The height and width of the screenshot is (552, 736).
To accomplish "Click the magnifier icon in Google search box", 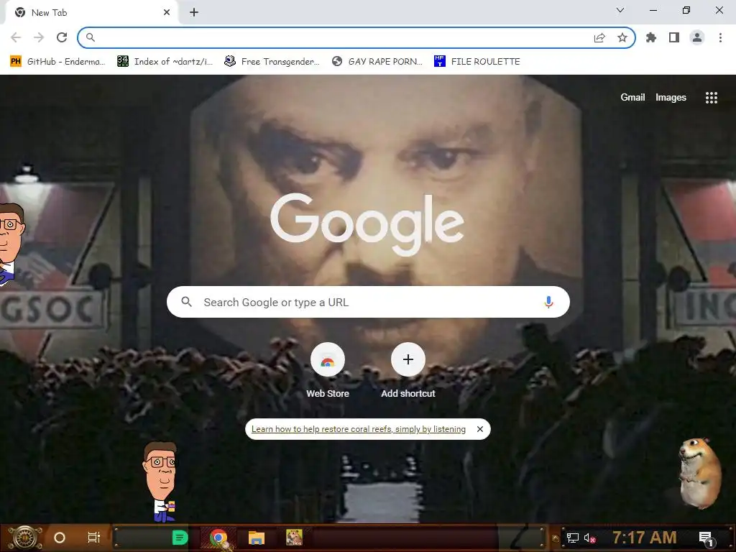I will [x=186, y=302].
